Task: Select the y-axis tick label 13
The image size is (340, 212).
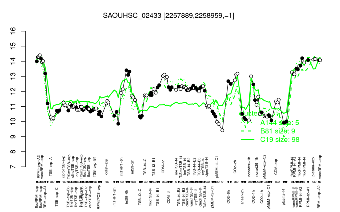Action: click(13, 77)
